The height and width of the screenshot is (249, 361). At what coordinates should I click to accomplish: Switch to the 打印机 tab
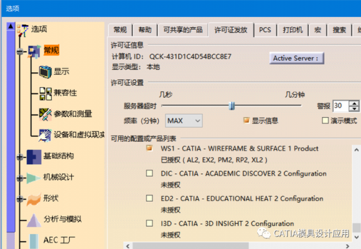[293, 30]
